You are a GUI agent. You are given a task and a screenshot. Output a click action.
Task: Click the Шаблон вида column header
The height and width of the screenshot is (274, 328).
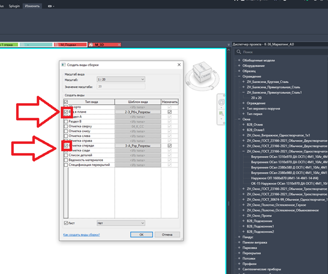click(138, 102)
